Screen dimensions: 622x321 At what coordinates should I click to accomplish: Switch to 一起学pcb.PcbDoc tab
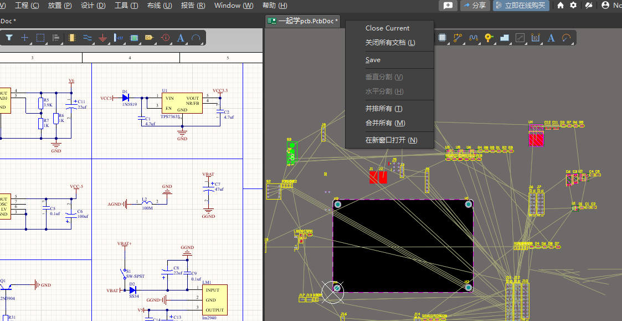click(304, 21)
